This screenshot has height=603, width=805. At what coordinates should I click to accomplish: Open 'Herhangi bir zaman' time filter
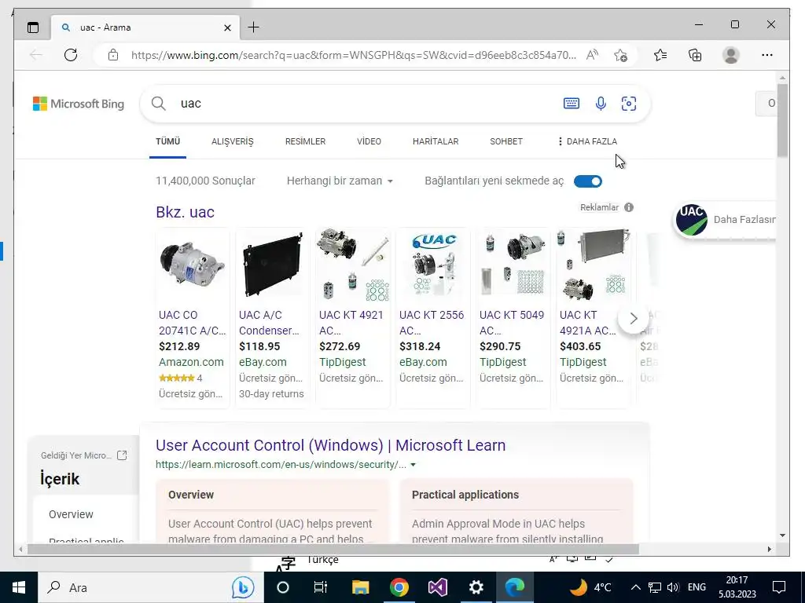coord(340,181)
